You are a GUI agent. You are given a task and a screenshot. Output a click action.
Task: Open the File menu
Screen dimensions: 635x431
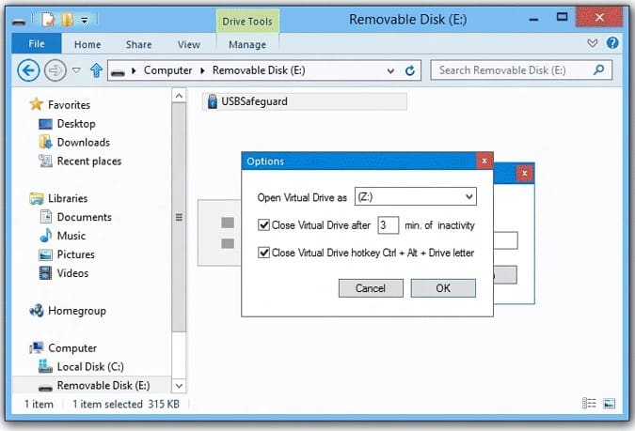click(37, 44)
